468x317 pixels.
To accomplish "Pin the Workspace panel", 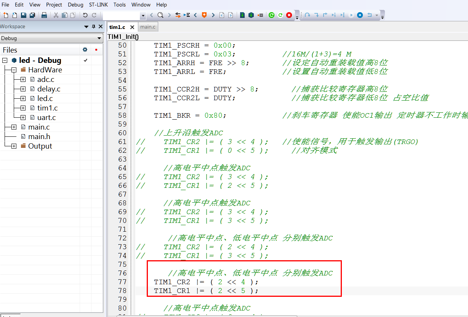I will click(93, 27).
